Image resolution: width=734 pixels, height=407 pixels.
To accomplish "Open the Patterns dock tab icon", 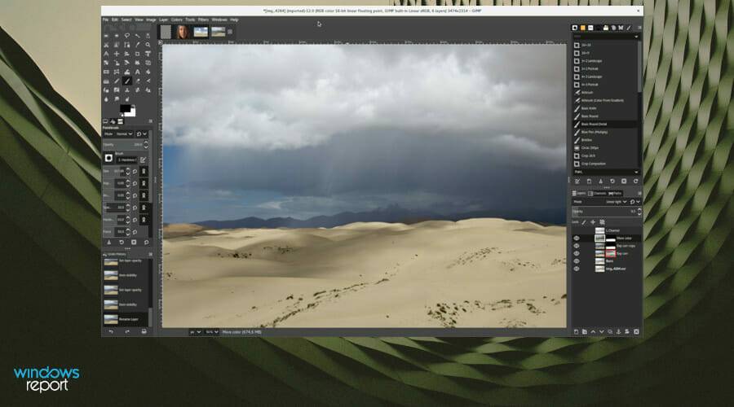I will point(583,28).
